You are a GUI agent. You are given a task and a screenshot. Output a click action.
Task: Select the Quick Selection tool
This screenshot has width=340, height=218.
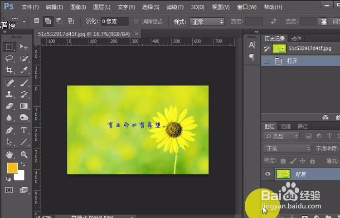point(24,58)
